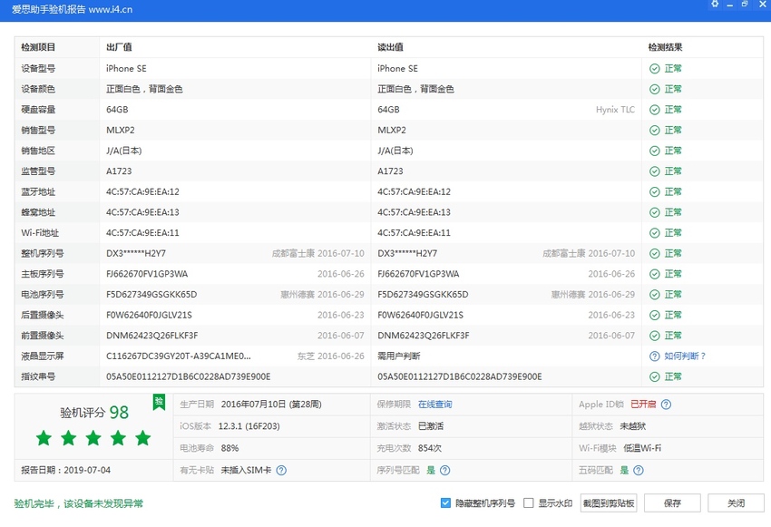Uncheck the 隐藏整机序列号 checkbox
Screen dimensions: 771x527
pos(445,503)
